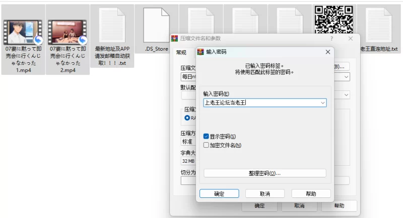Screen dimensions: 403x218
Task: Click 确定 in the password dialog
Action: [x=219, y=194]
